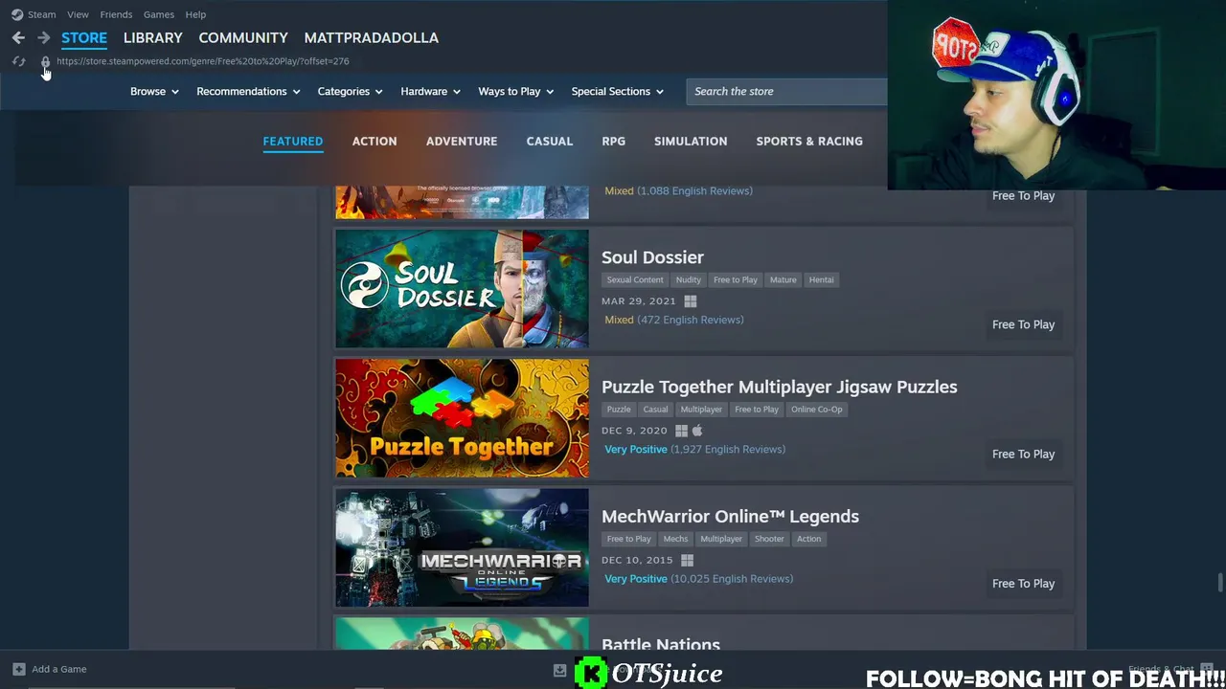Screen dimensions: 1226x689
Task: Click the Mechs tag on MechWarrior Online
Action: point(675,539)
